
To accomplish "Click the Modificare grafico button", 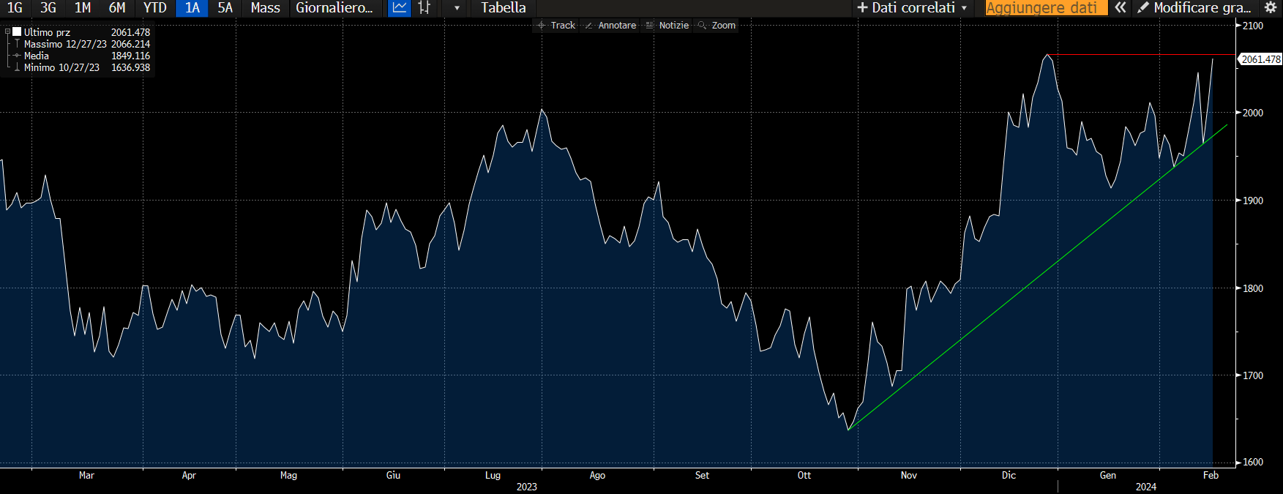I will coord(1194,8).
